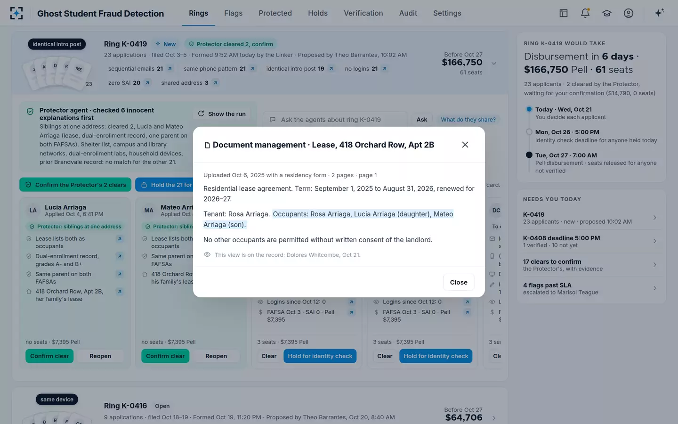Open arrow beside Lucia's dual-enrollment record
The width and height of the screenshot is (678, 424).
click(x=120, y=256)
